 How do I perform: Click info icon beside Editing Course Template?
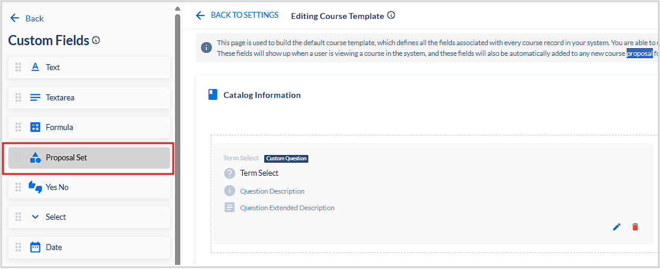tap(391, 15)
